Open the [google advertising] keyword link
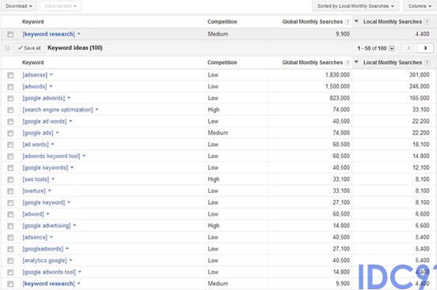Viewport: 437px width, 290px height. click(47, 225)
